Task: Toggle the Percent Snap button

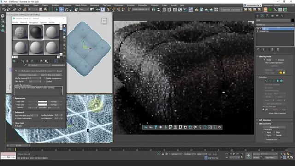Action: 118,9
